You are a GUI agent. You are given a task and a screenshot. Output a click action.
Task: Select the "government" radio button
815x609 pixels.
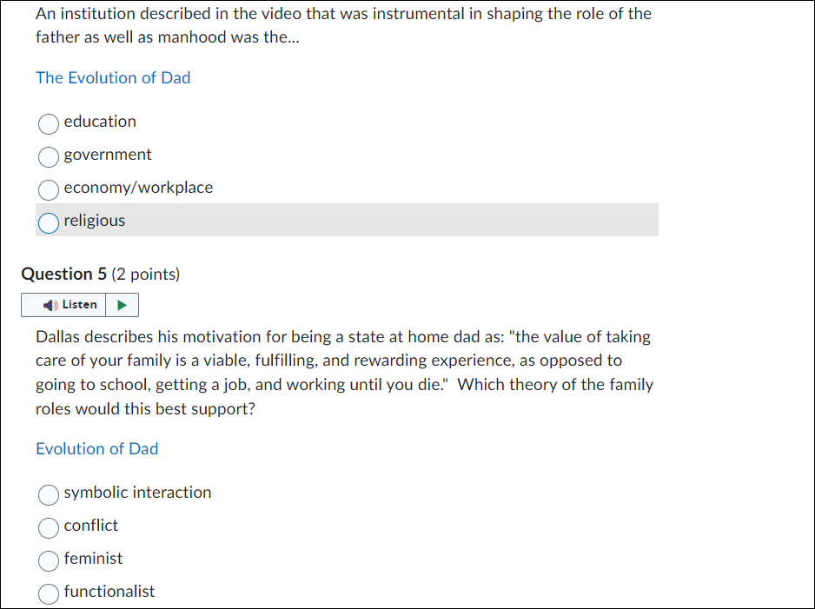click(49, 157)
